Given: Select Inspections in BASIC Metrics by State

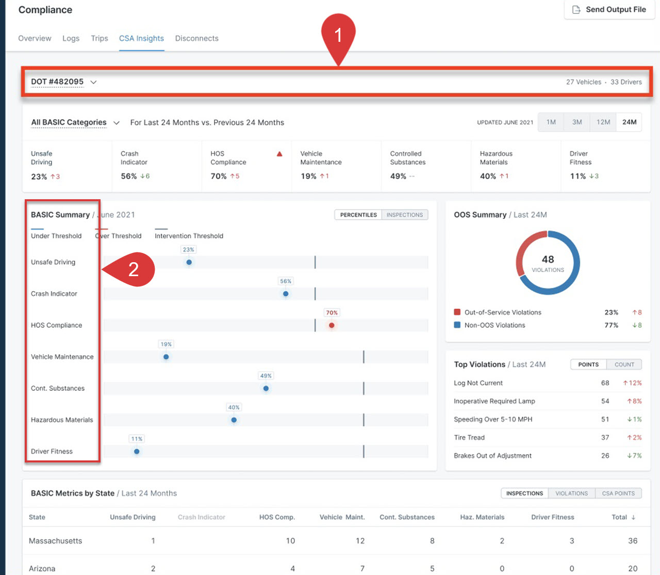Looking at the screenshot, I should [524, 493].
